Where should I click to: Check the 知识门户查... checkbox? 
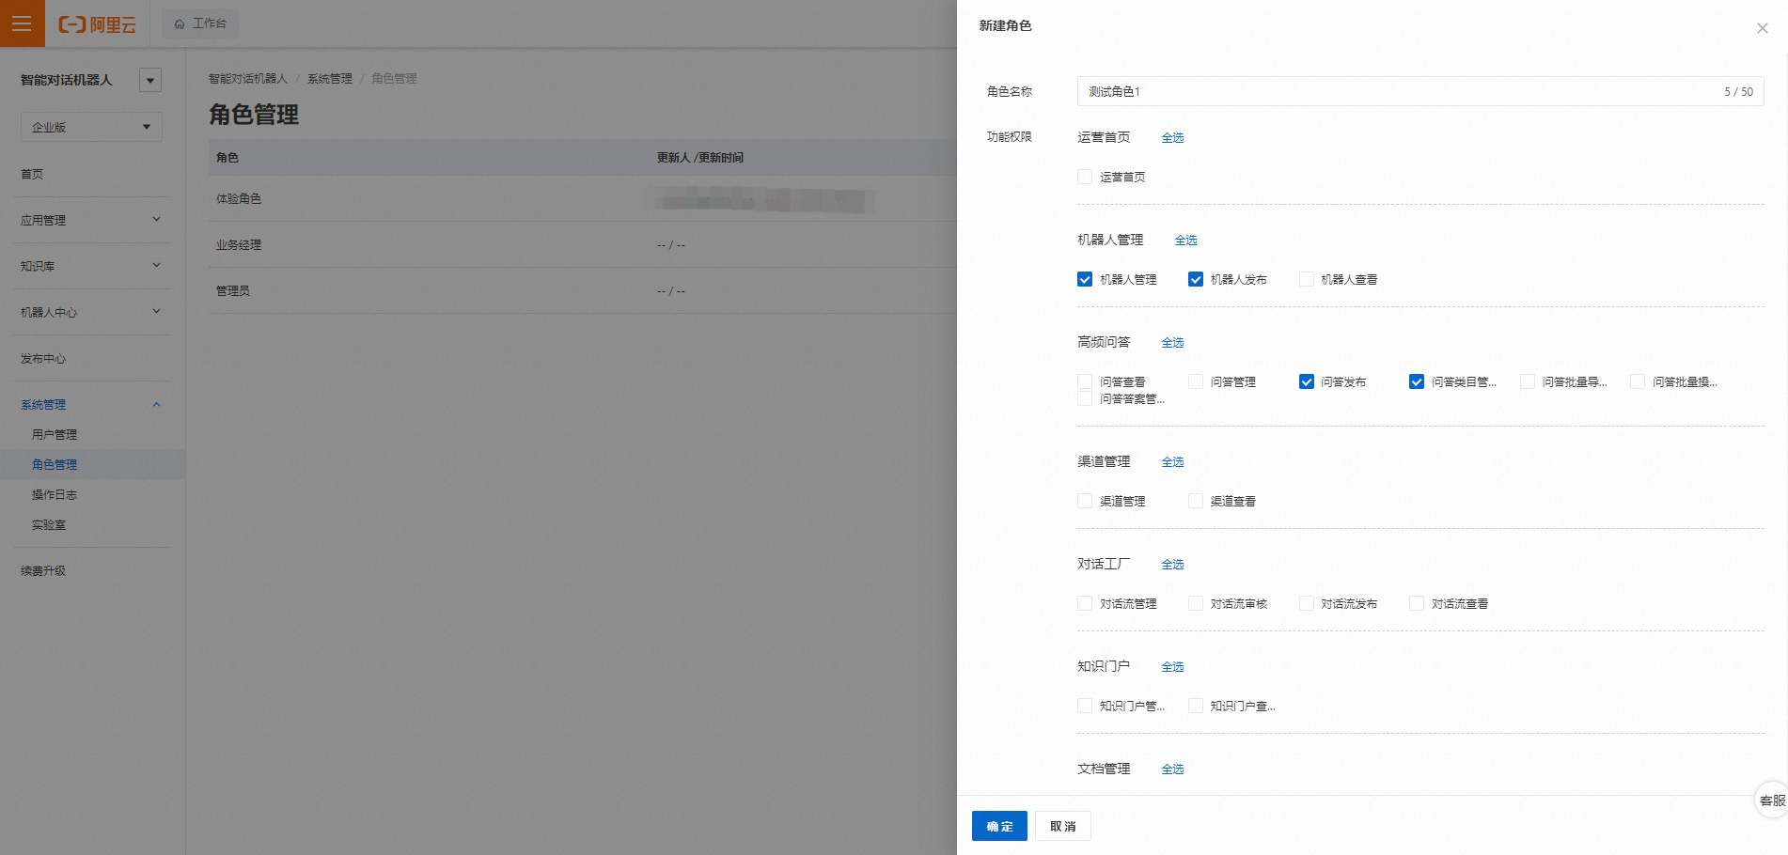point(1196,706)
